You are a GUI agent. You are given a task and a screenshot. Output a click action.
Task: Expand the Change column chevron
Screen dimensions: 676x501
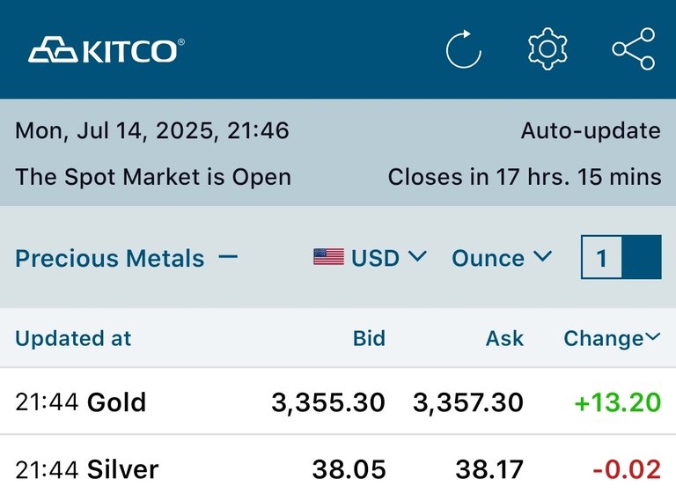653,336
